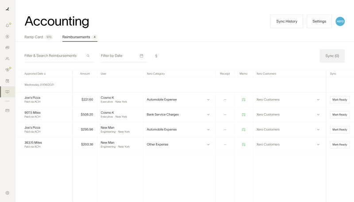
Task: Mark Ready the $221.60 Joe's Pizza row
Action: tap(339, 99)
